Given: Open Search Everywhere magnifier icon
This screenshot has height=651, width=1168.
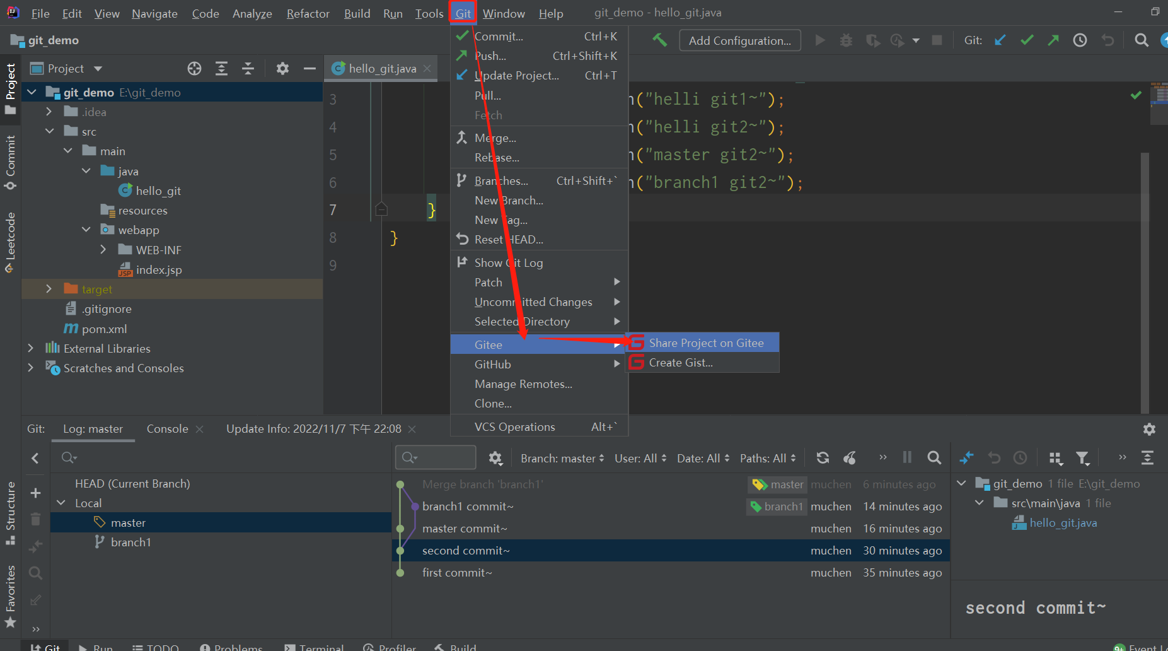Looking at the screenshot, I should (1142, 40).
